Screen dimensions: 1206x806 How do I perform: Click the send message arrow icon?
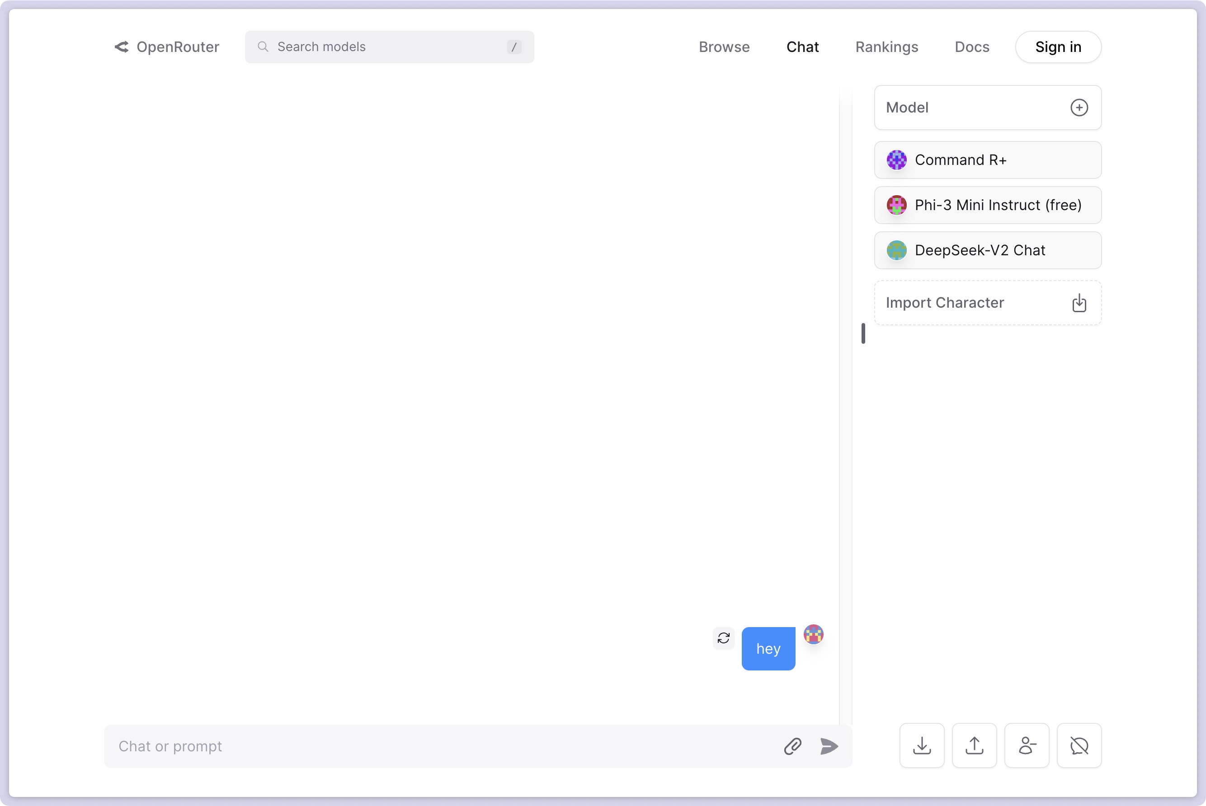pos(829,746)
